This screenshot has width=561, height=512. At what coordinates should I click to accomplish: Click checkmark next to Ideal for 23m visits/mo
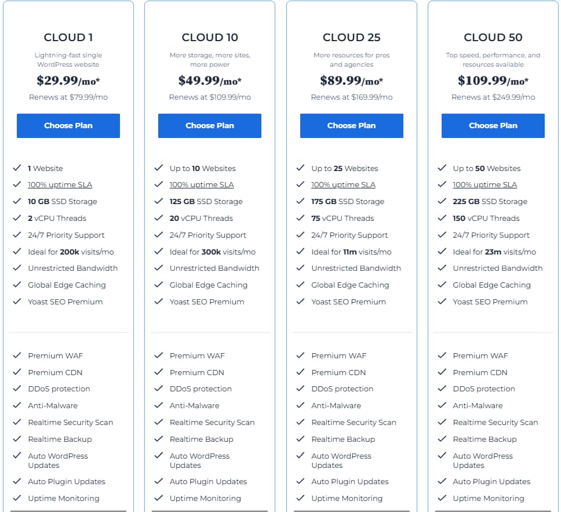click(x=442, y=252)
